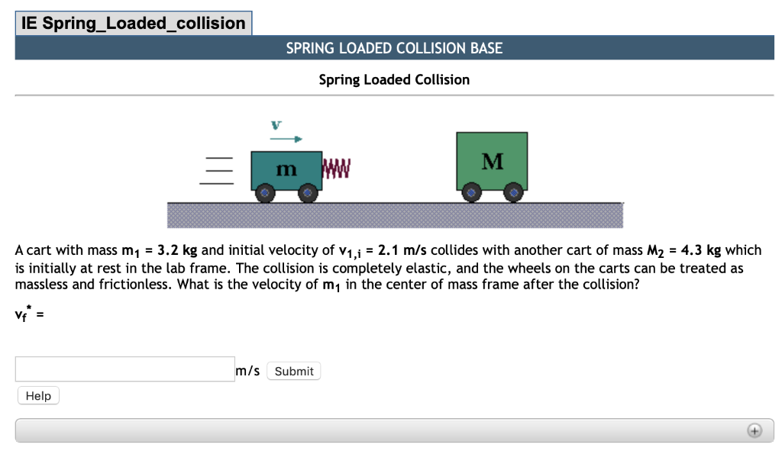
Task: Expand the collapsed panel via the plus circle
Action: tap(755, 431)
